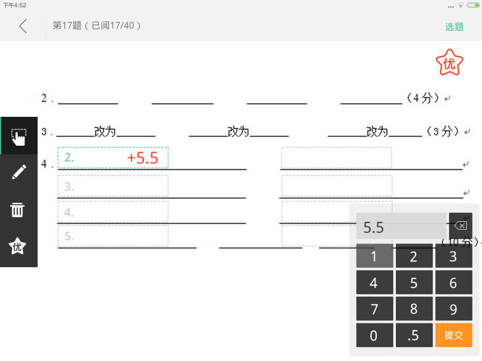Tap number 8 on the keypad
Image resolution: width=482 pixels, height=361 pixels.
pyautogui.click(x=414, y=308)
